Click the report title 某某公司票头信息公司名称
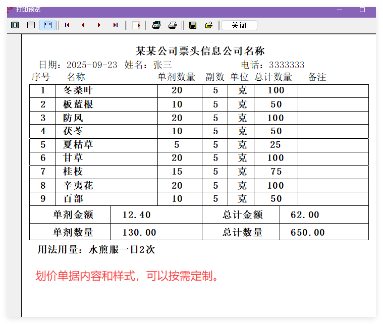The image size is (383, 324). click(200, 51)
